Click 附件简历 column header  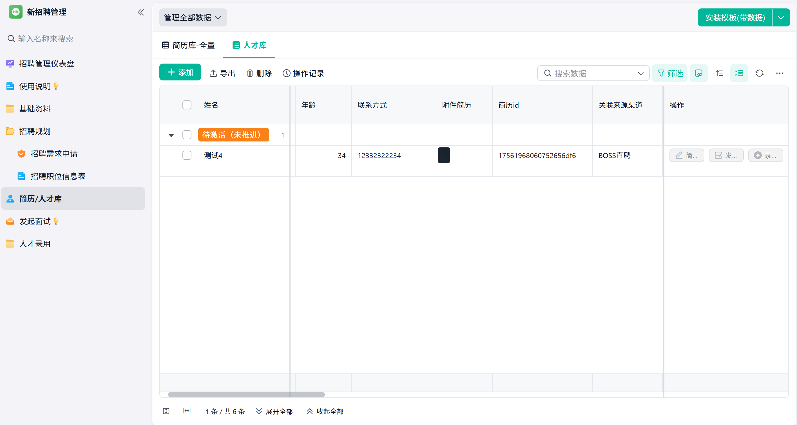(x=464, y=105)
